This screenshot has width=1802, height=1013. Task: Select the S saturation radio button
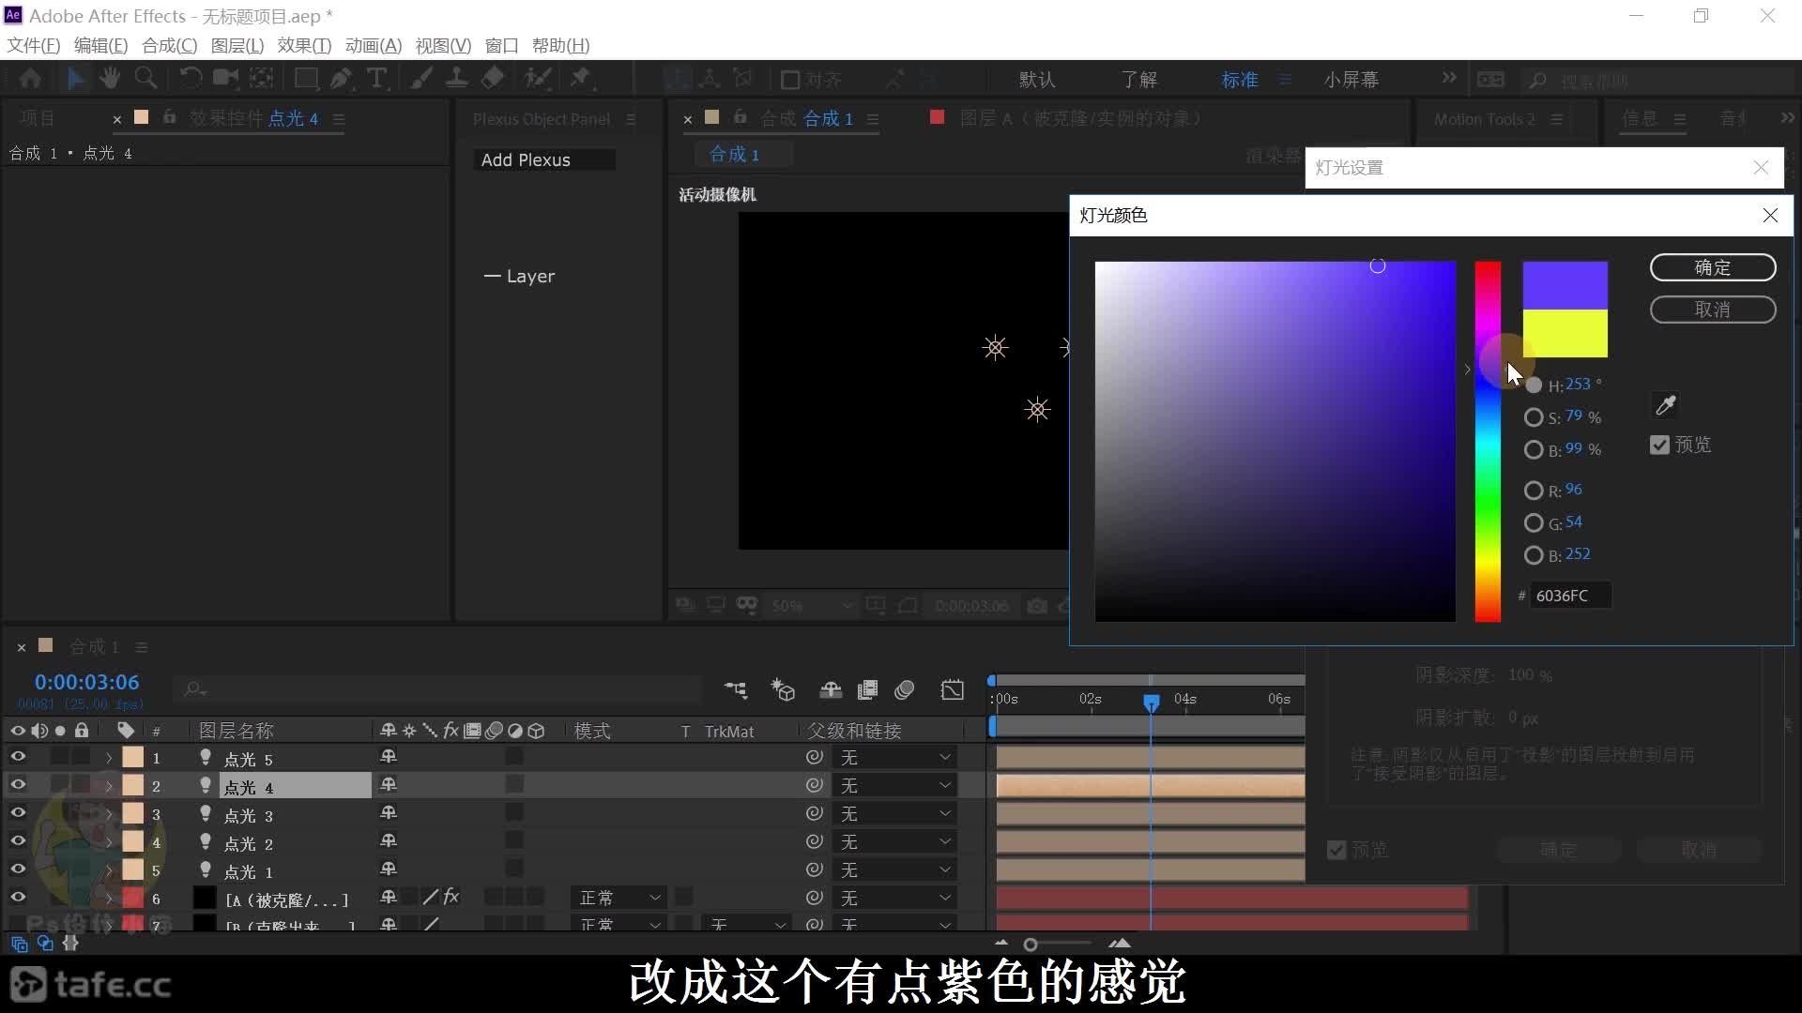tap(1534, 417)
